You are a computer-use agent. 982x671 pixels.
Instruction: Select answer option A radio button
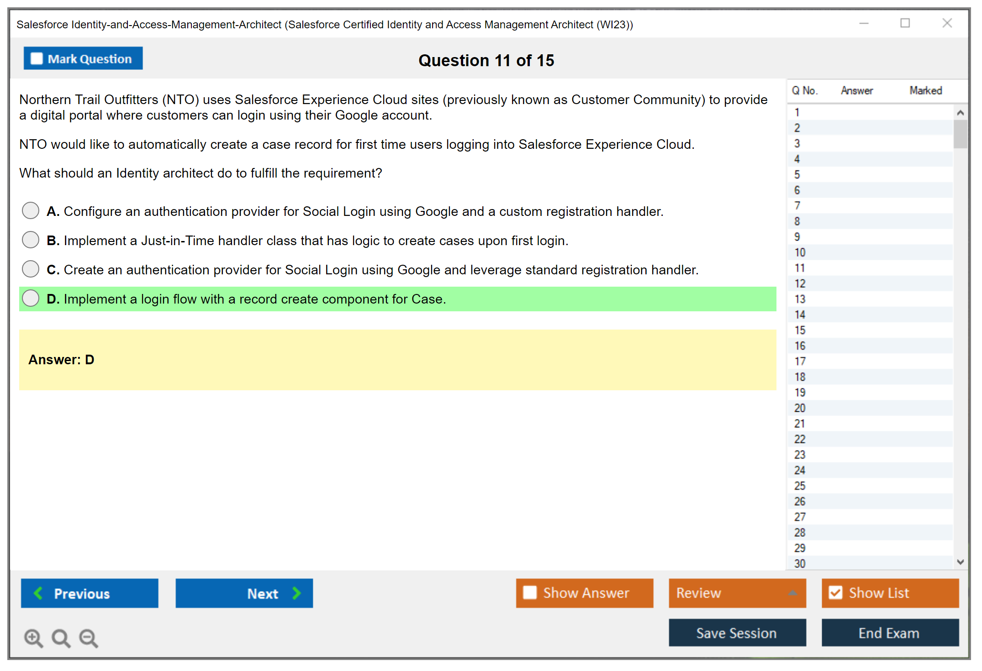pos(31,211)
